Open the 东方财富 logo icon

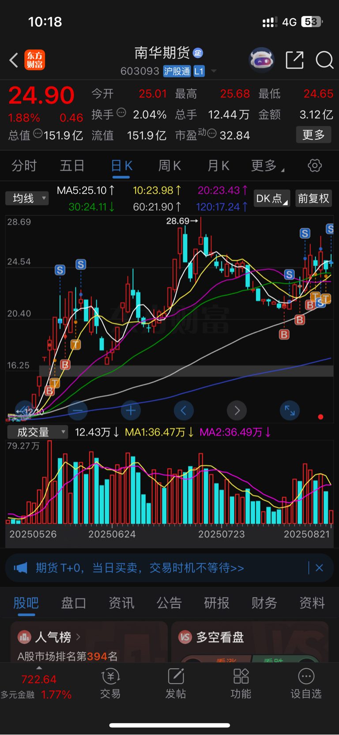(35, 60)
